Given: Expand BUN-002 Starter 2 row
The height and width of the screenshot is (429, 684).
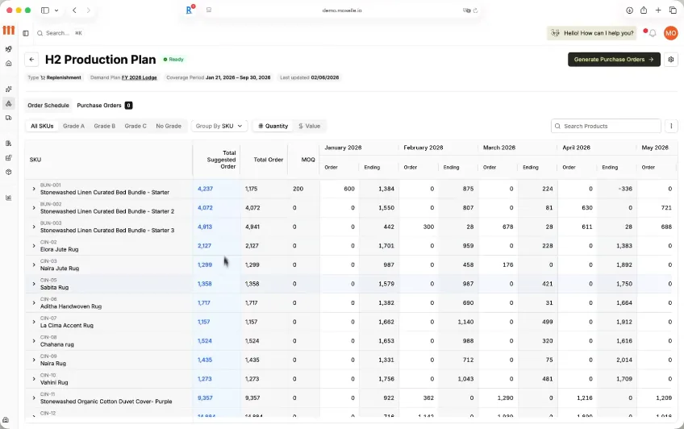Looking at the screenshot, I should [34, 207].
